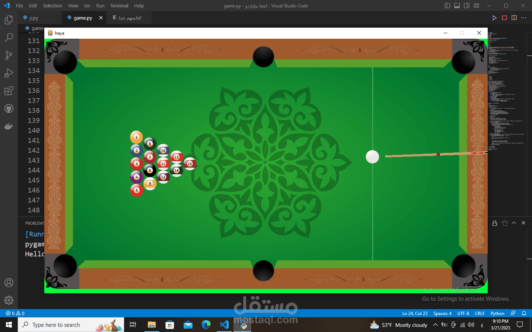The image size is (532, 332).
Task: Open the Docker view icon
Action: (9, 126)
